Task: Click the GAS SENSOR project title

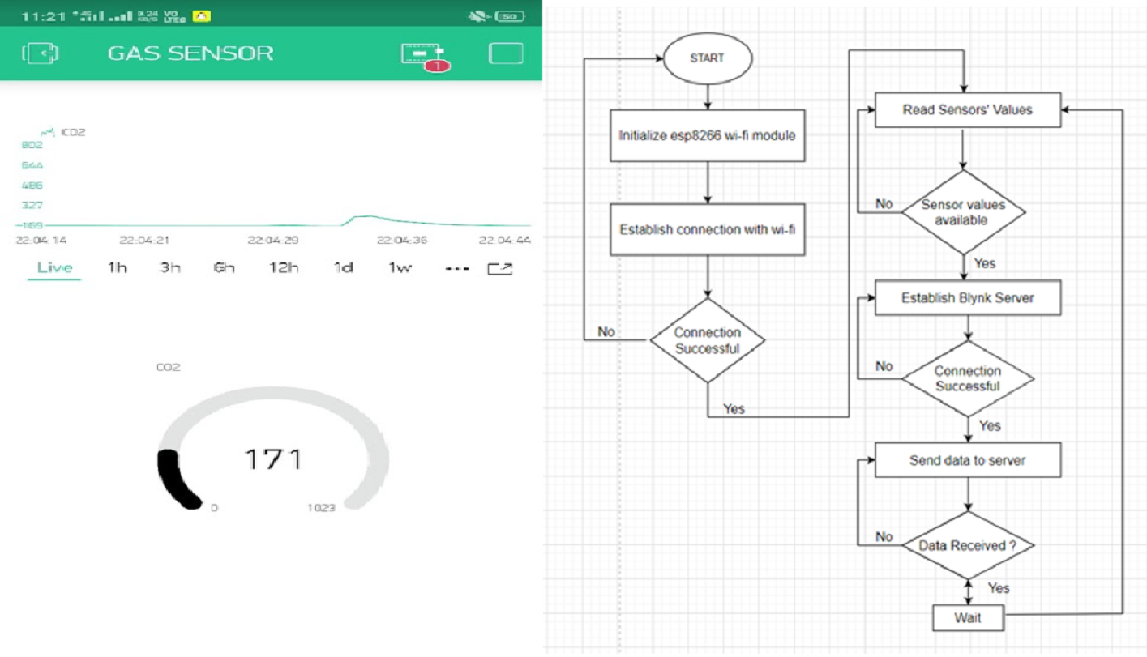Action: (190, 53)
